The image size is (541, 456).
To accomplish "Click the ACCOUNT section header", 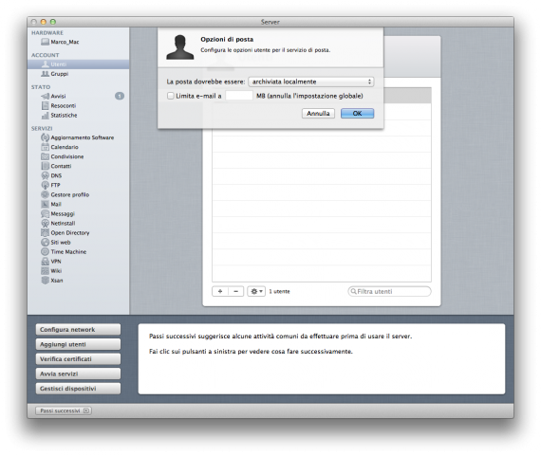I will coord(46,55).
